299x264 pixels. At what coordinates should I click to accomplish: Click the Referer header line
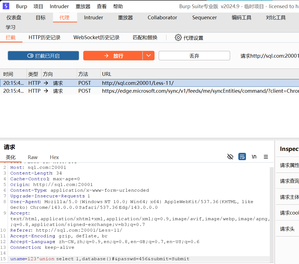(66, 230)
